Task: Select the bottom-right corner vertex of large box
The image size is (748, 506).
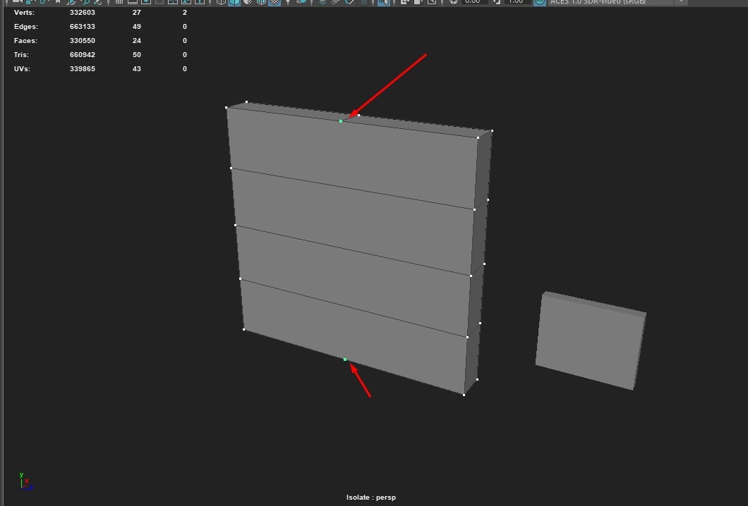Action: point(464,395)
